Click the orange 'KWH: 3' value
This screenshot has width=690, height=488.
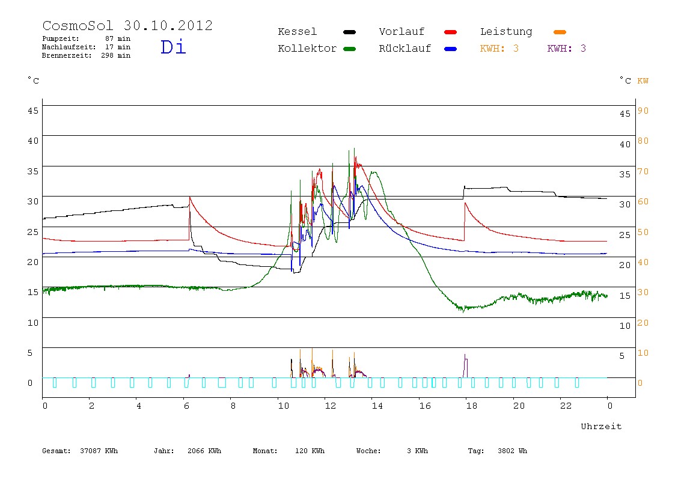[499, 49]
